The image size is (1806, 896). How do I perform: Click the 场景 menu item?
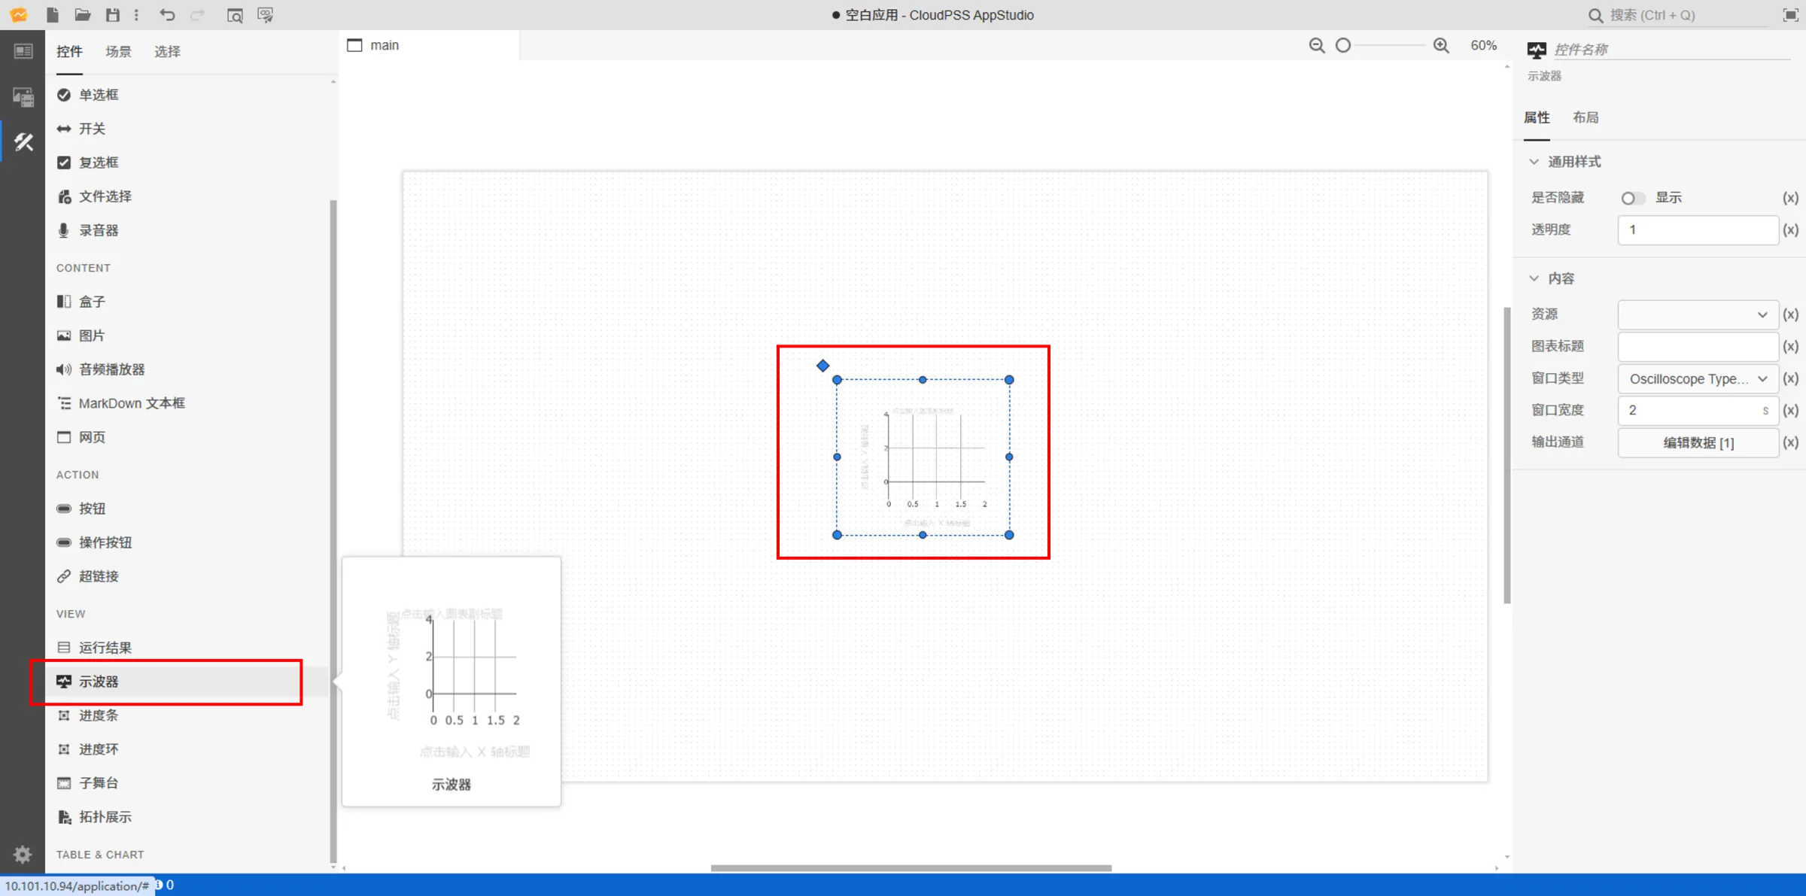(117, 50)
